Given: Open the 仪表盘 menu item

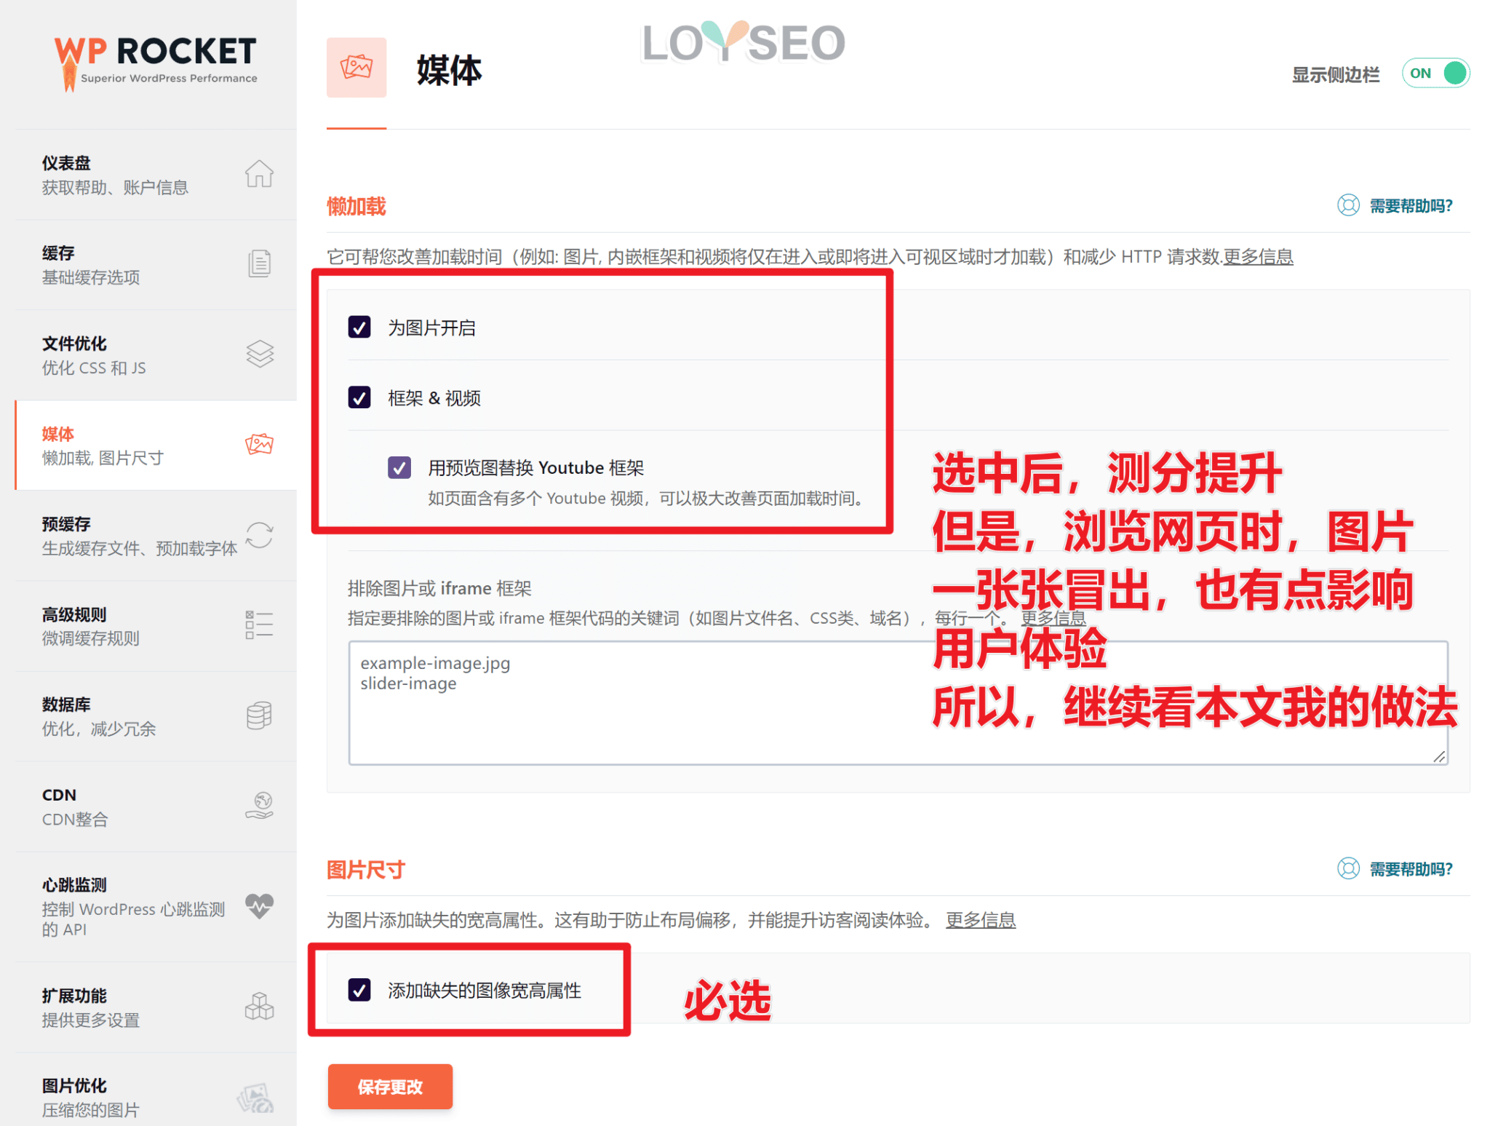Looking at the screenshot, I should coord(156,175).
